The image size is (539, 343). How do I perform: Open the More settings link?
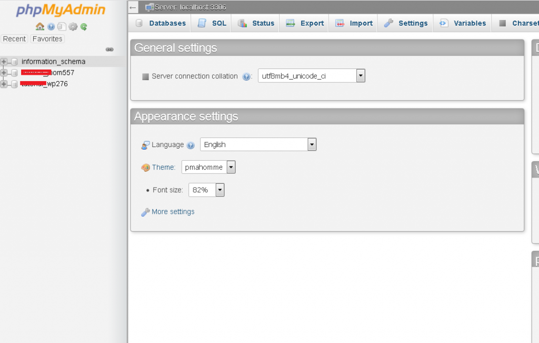(173, 212)
